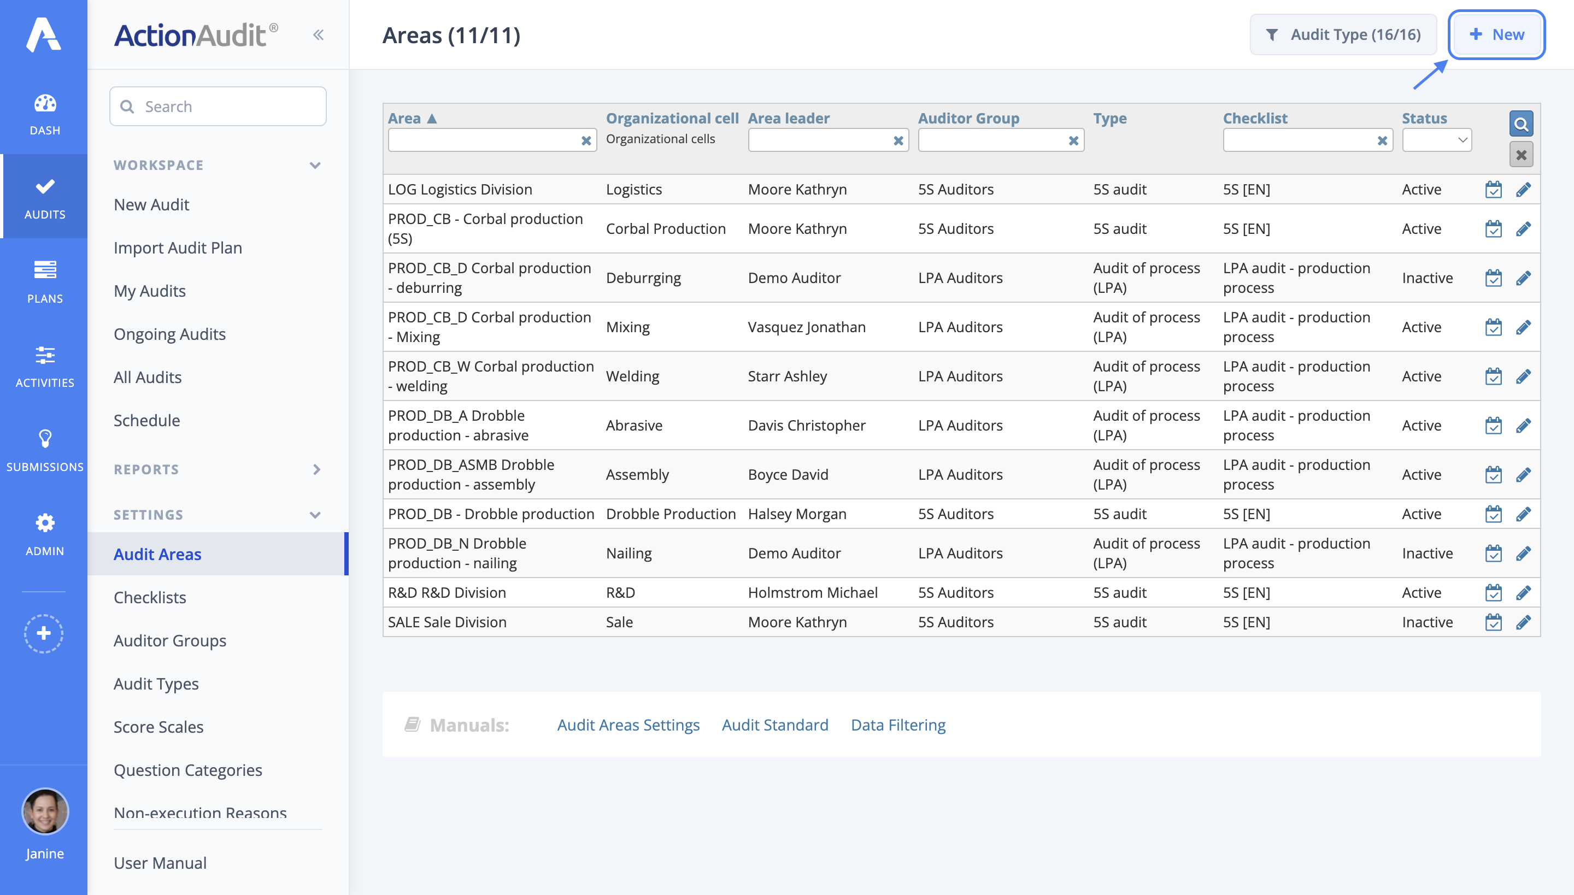The height and width of the screenshot is (895, 1574).
Task: Select Checklists in the settings menu
Action: [x=149, y=597]
